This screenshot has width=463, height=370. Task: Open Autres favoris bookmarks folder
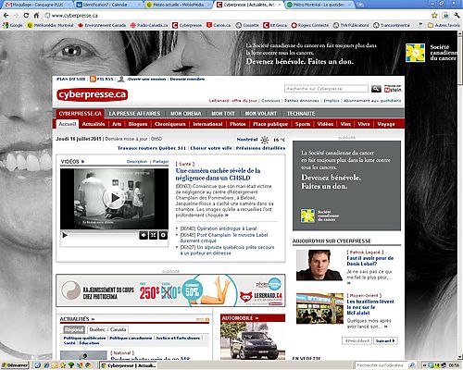[444, 25]
